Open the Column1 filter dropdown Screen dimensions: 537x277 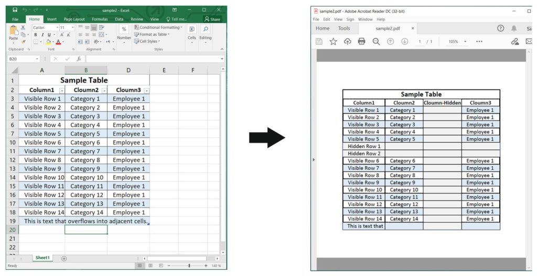tap(62, 90)
